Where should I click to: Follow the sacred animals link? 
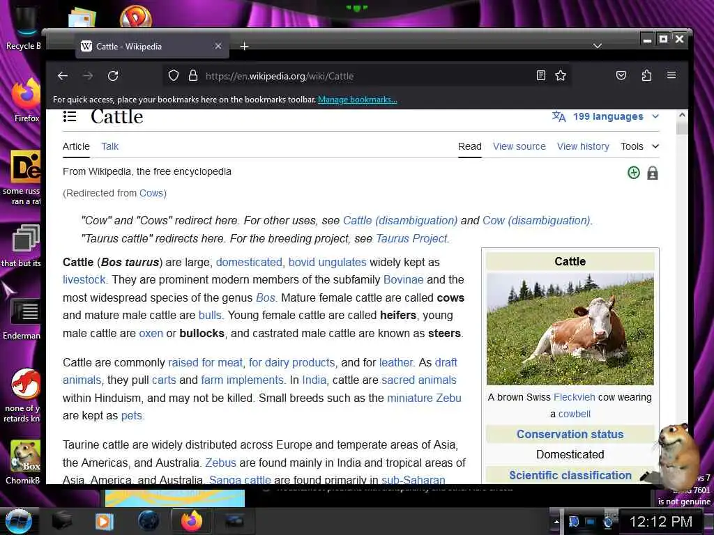419,380
